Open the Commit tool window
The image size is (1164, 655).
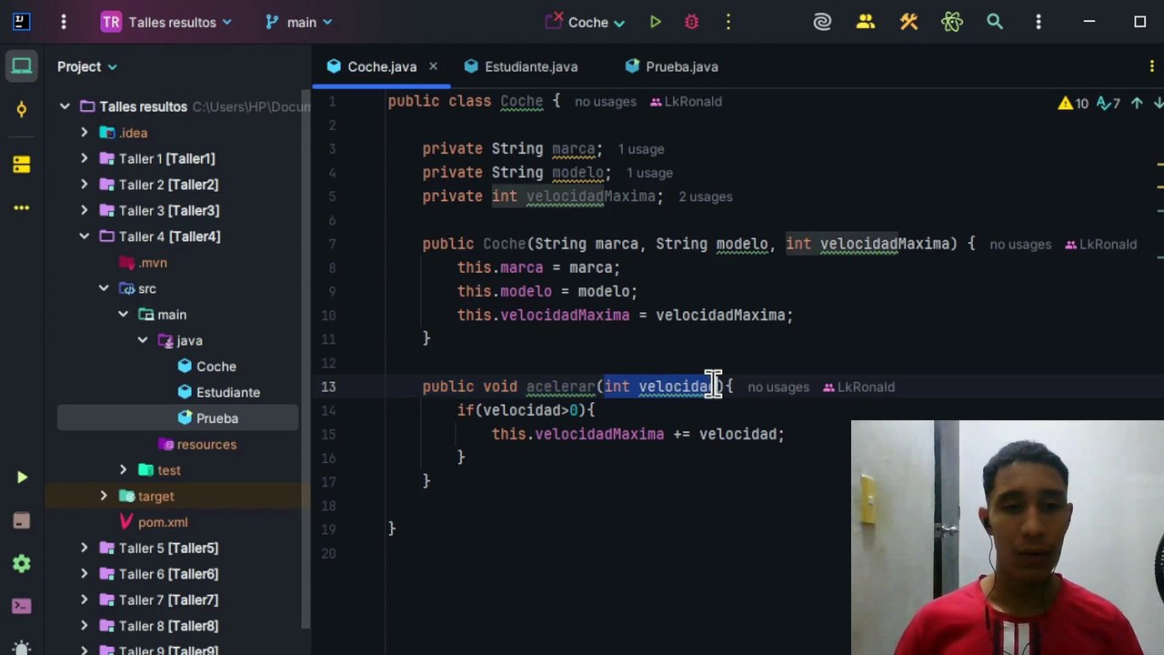click(x=22, y=109)
